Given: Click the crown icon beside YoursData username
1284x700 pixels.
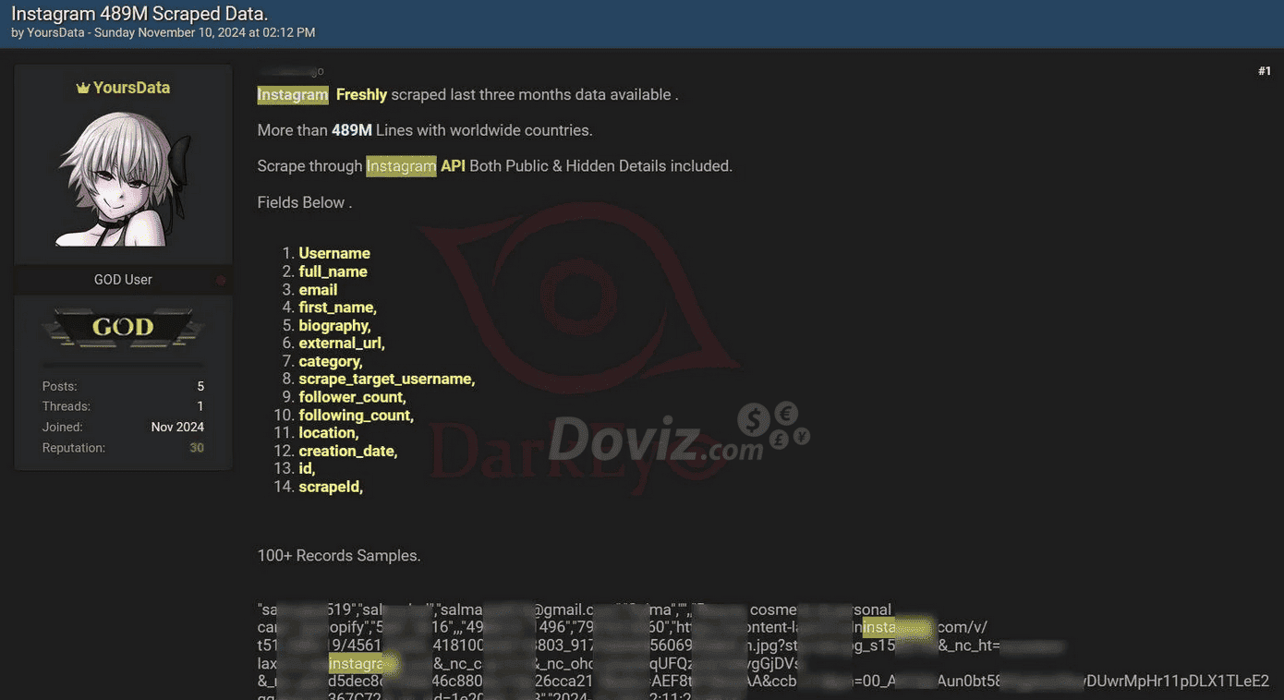Looking at the screenshot, I should pyautogui.click(x=82, y=88).
